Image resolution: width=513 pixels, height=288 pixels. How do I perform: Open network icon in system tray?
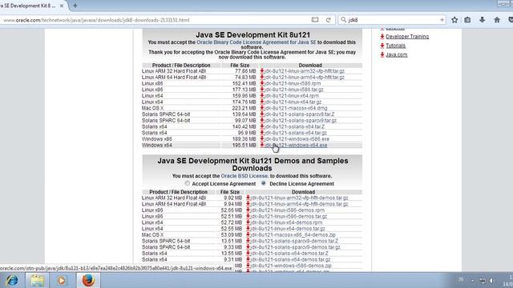[483, 281]
